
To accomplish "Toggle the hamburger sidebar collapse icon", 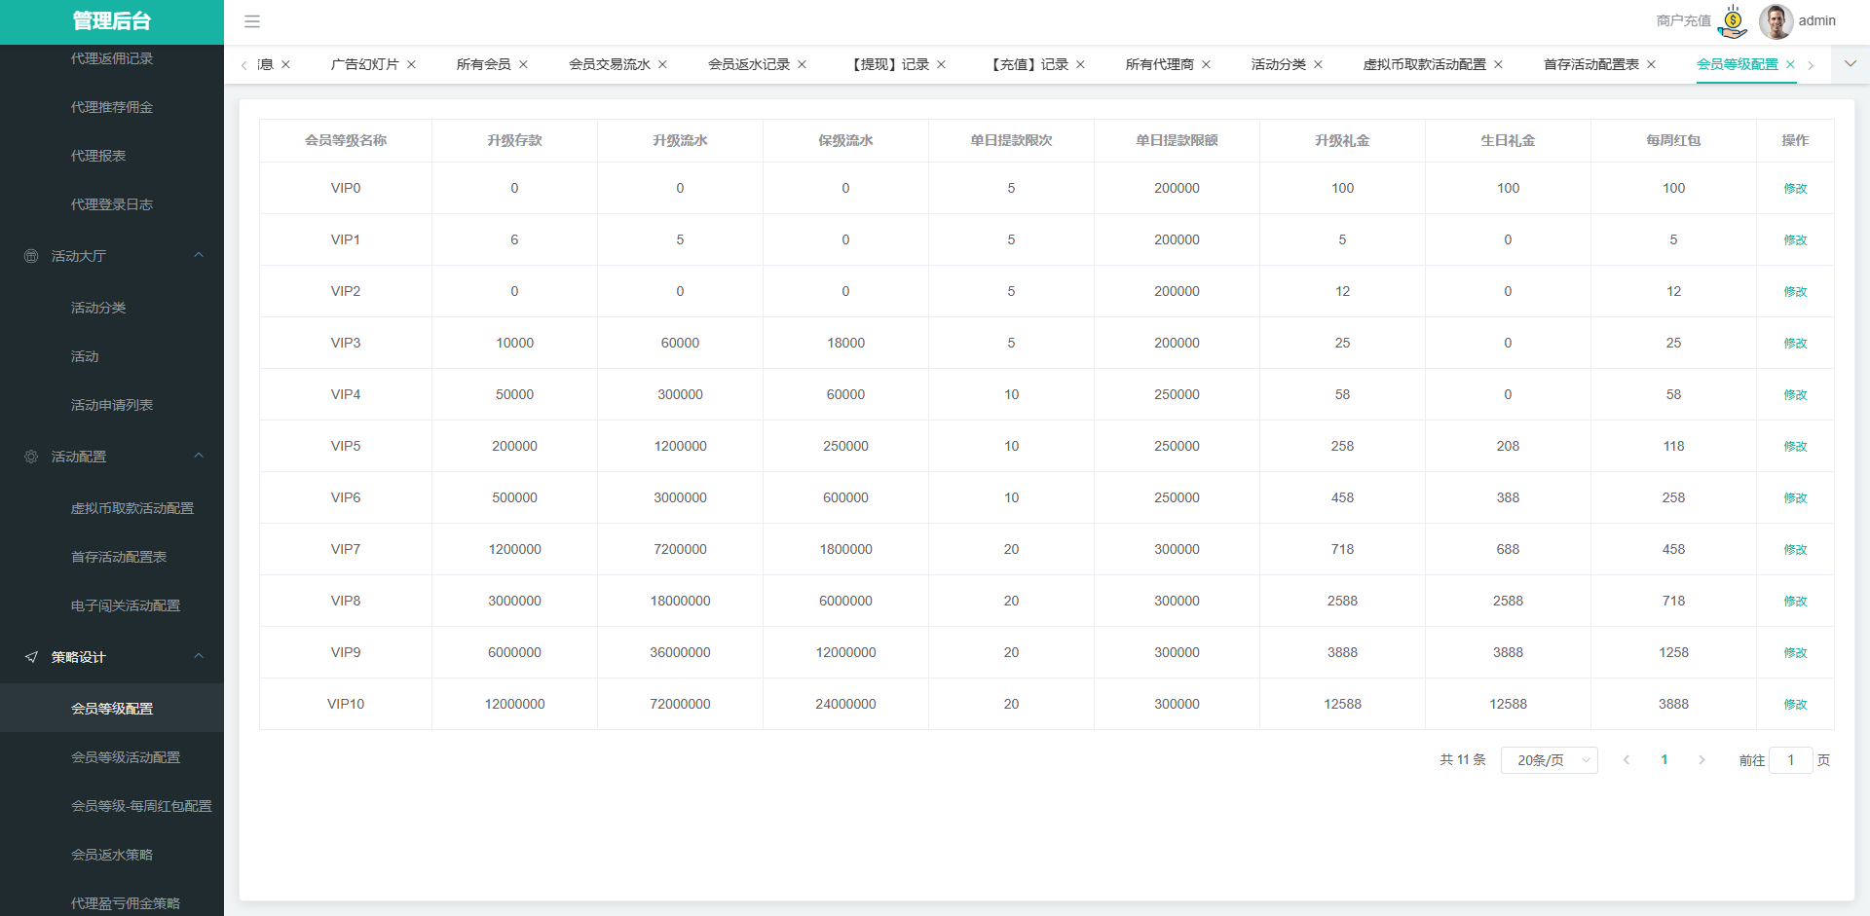I will tap(251, 21).
